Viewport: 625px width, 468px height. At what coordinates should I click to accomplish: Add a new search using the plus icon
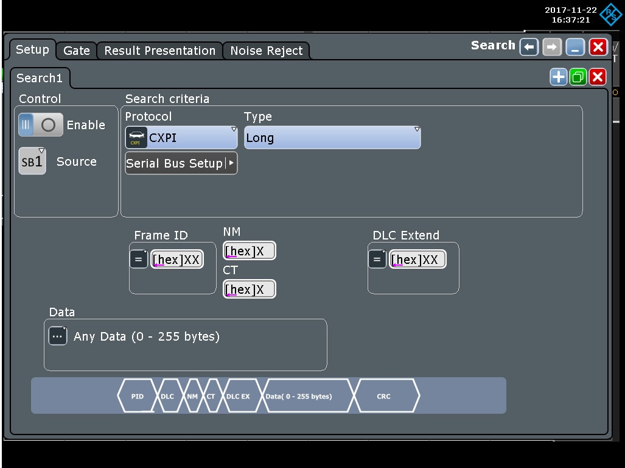tap(558, 77)
